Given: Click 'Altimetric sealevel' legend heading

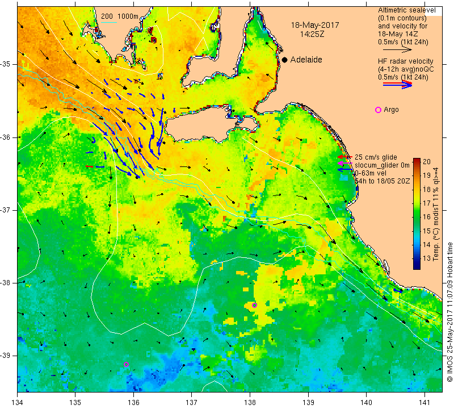Looking at the screenshot, I should coord(407,10).
